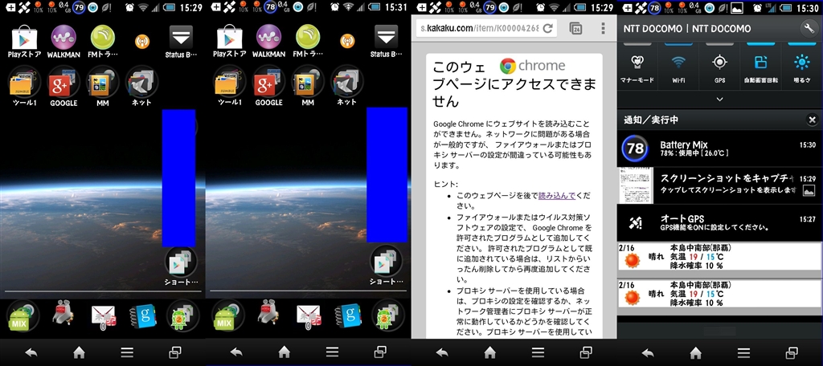
Task: Toggle GPS in the quick settings panel
Action: click(719, 67)
